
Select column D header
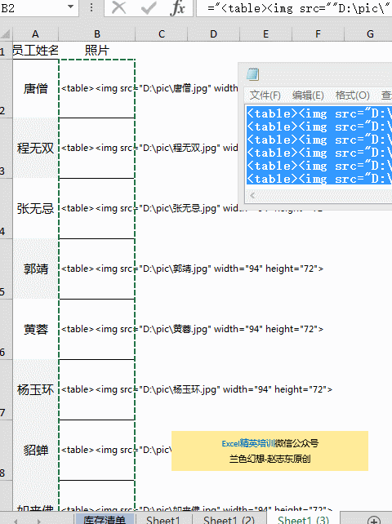(x=213, y=34)
